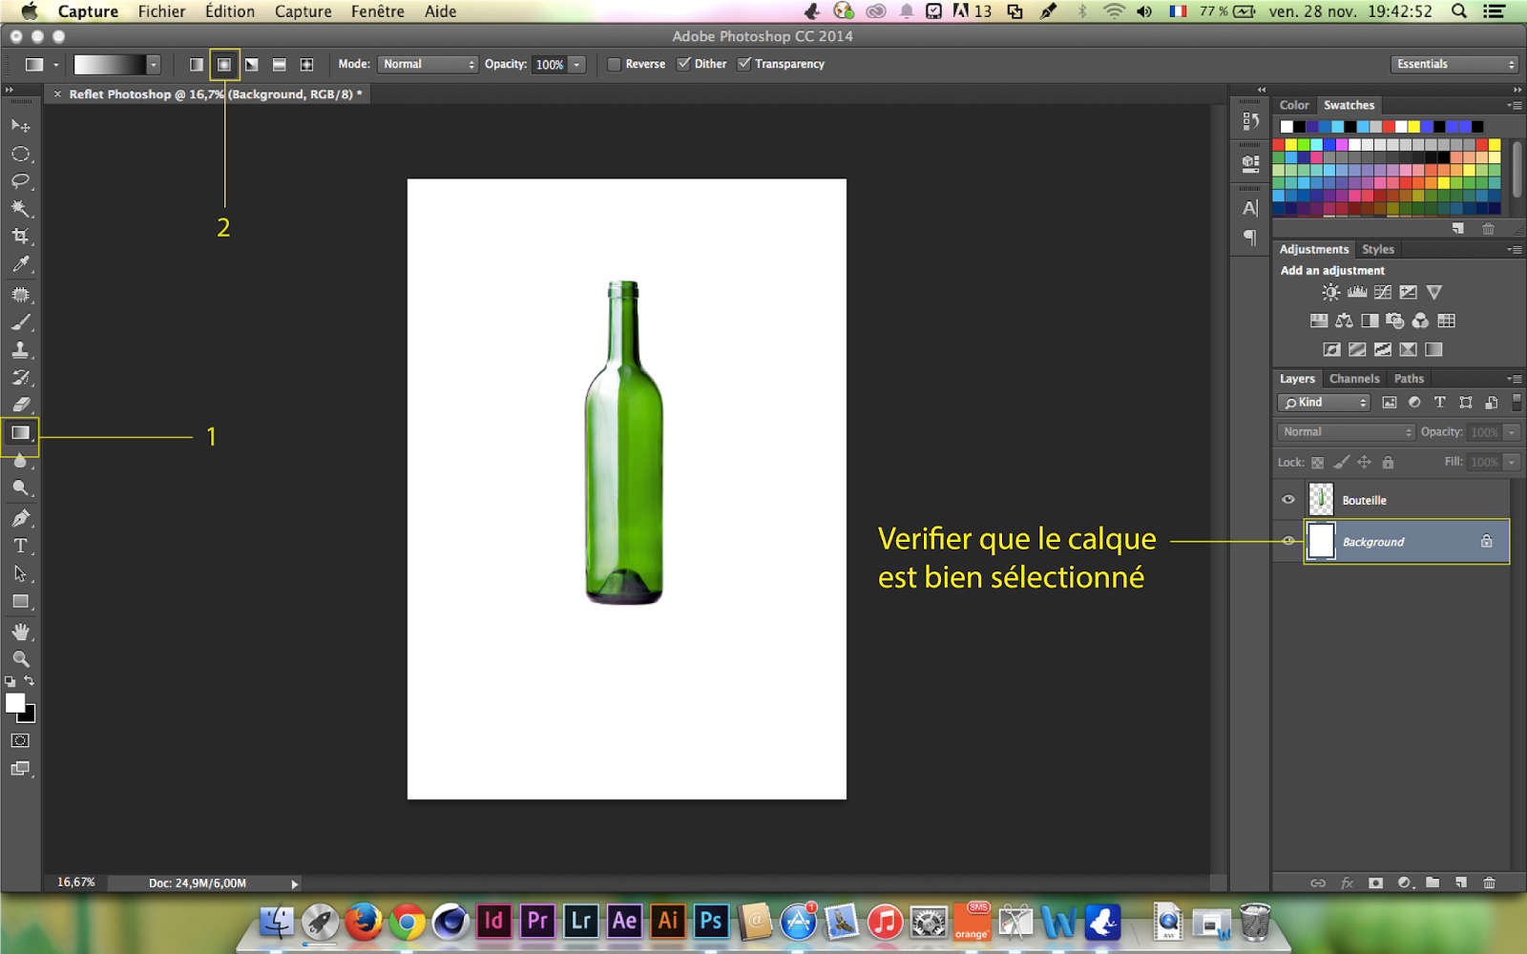
Task: Select the Clone Stamp tool
Action: [20, 350]
